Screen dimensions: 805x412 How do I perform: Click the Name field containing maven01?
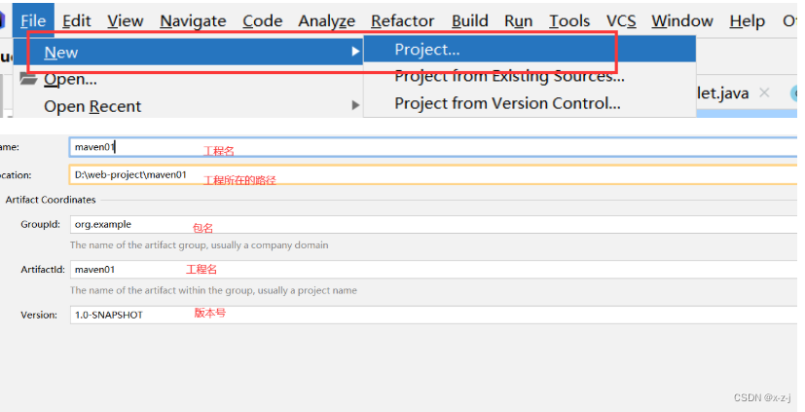433,147
